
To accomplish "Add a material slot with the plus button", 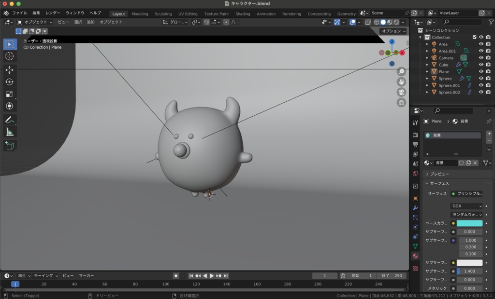I will tap(489, 134).
